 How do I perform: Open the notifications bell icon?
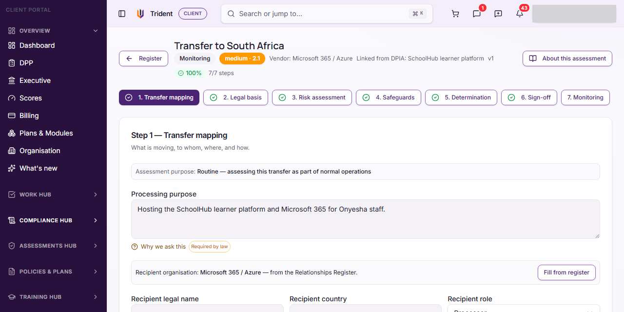[x=520, y=14]
